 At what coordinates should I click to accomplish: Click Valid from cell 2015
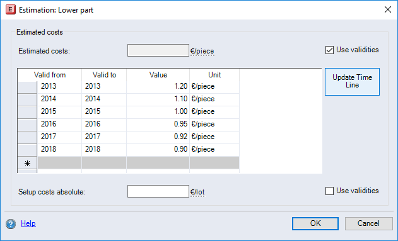pyautogui.click(x=59, y=113)
